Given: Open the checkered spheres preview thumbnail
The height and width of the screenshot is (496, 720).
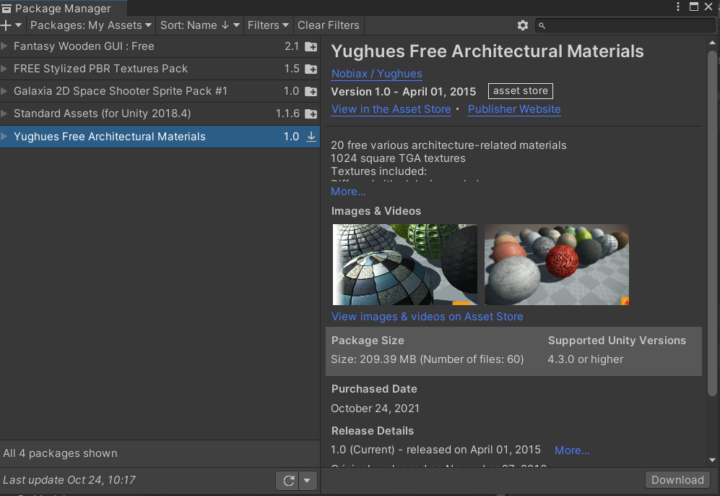Looking at the screenshot, I should pyautogui.click(x=405, y=265).
